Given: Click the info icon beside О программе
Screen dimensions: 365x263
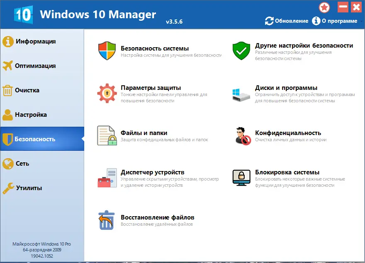Looking at the screenshot, I should coord(316,21).
